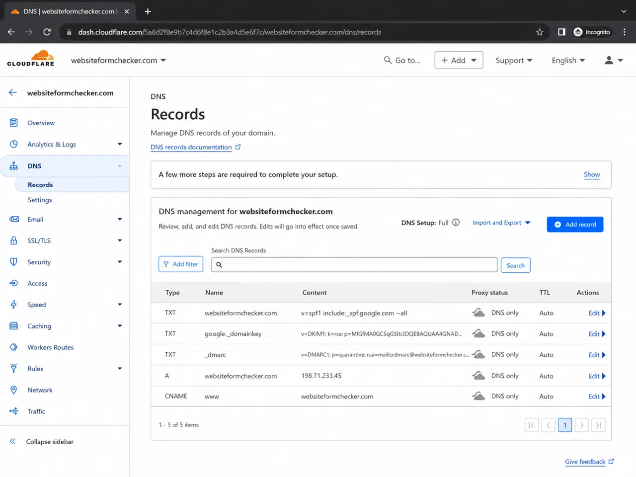Open the Give feedback link
This screenshot has width=636, height=477.
point(589,462)
